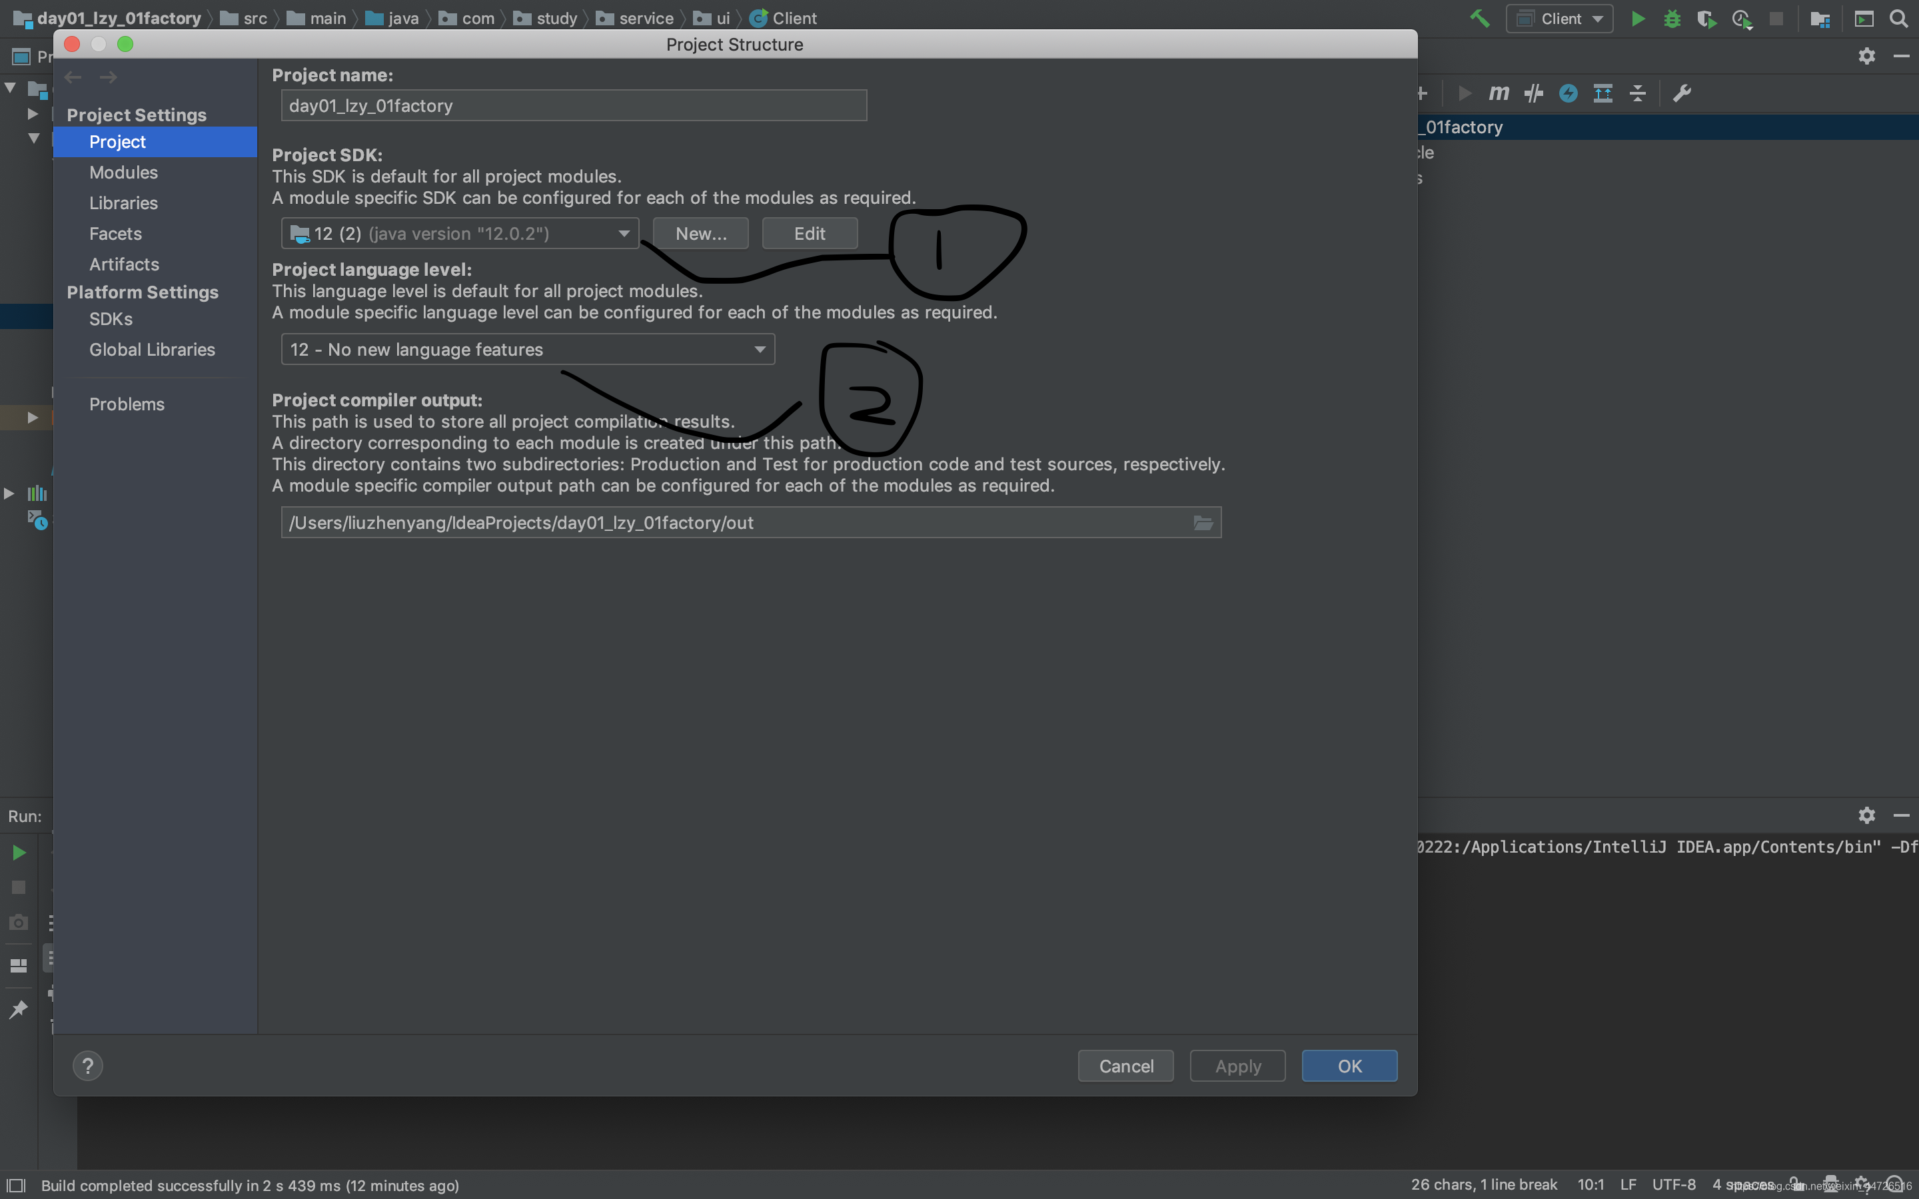Image resolution: width=1919 pixels, height=1199 pixels.
Task: Click the dialog back navigation arrow
Action: point(73,77)
